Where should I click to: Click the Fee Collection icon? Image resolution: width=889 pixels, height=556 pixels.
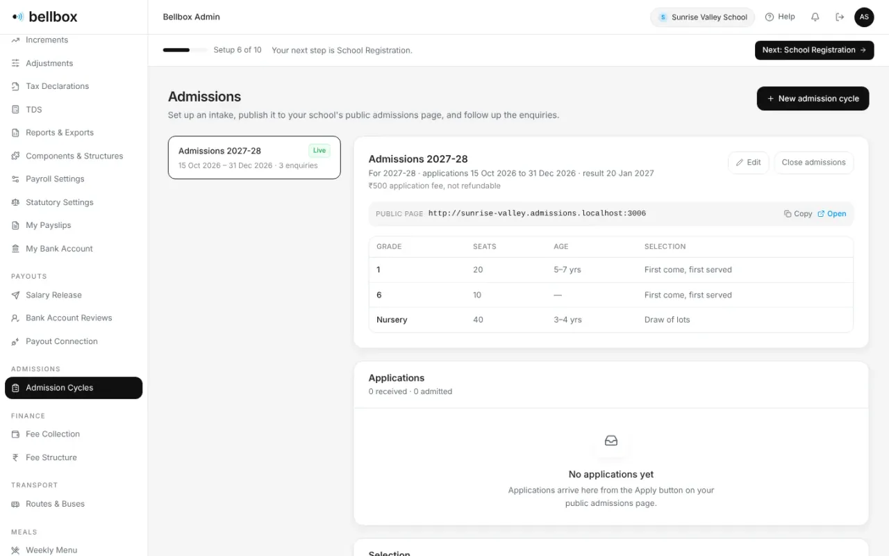pyautogui.click(x=15, y=434)
